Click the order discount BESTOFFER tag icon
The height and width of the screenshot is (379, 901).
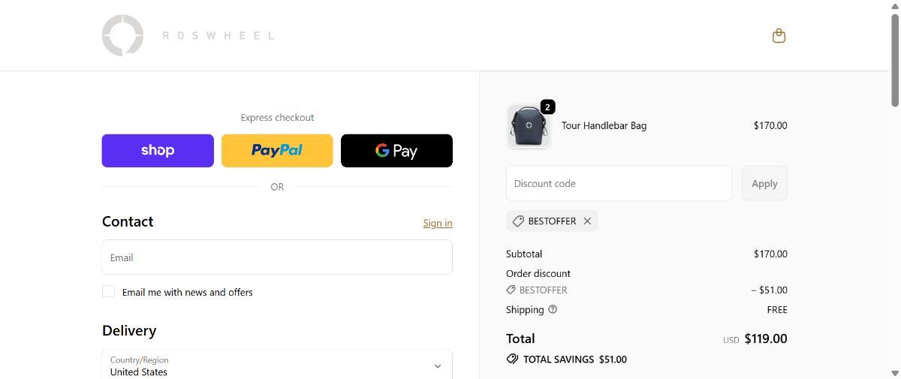511,290
